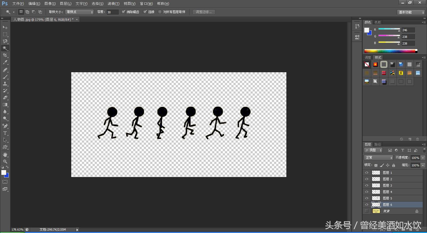The image size is (427, 233).
Task: Select the Move tool
Action: tap(5, 27)
